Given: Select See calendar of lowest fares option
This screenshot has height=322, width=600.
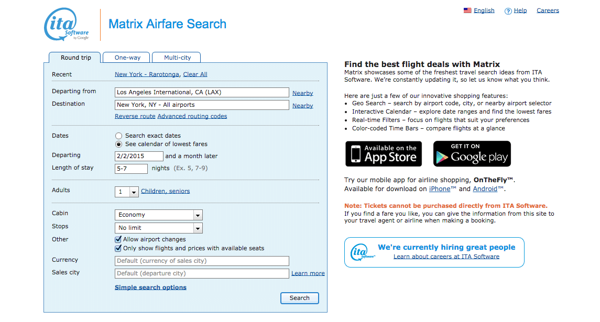Looking at the screenshot, I should tap(118, 144).
